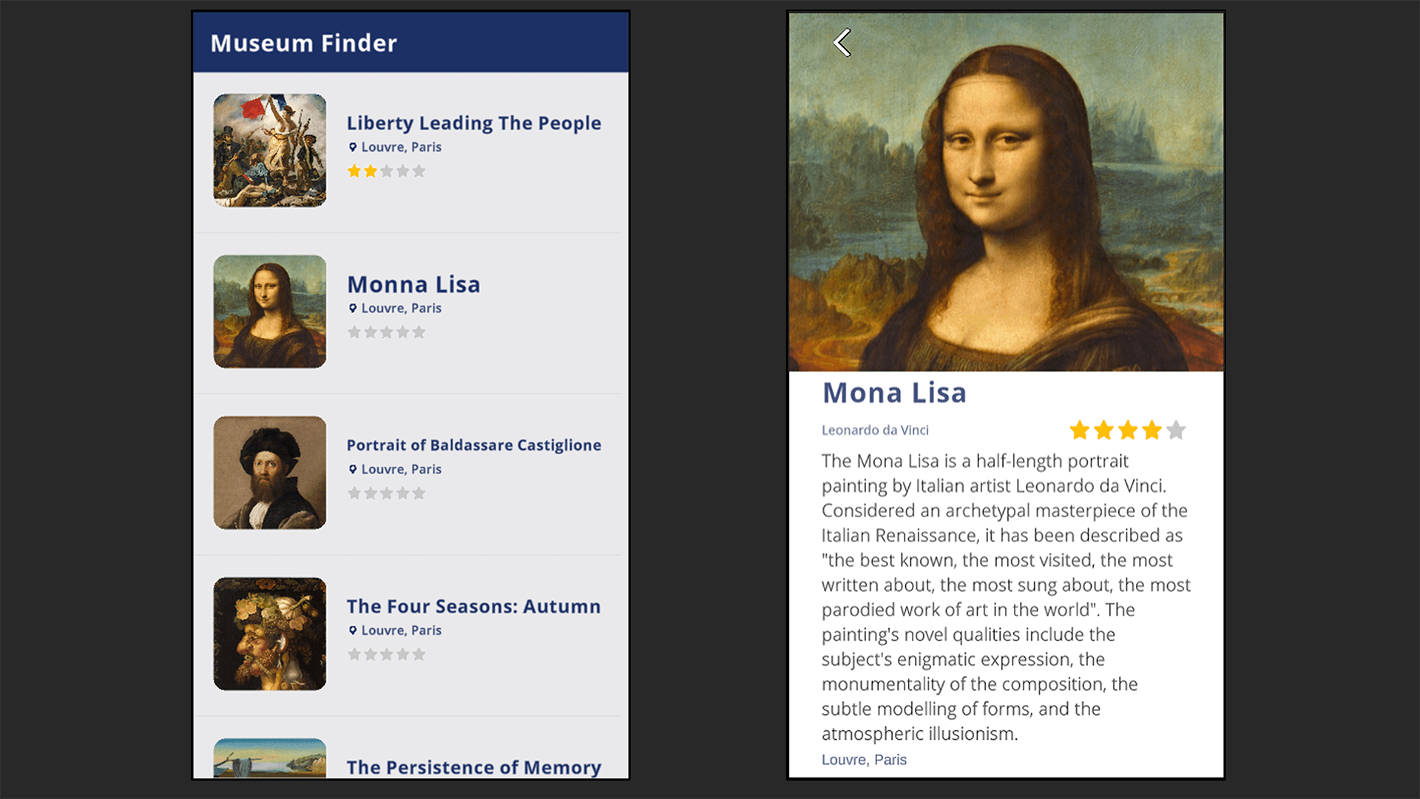Rate Baldassare Castiglione portrait four stars
The width and height of the screenshot is (1420, 799).
coord(403,493)
